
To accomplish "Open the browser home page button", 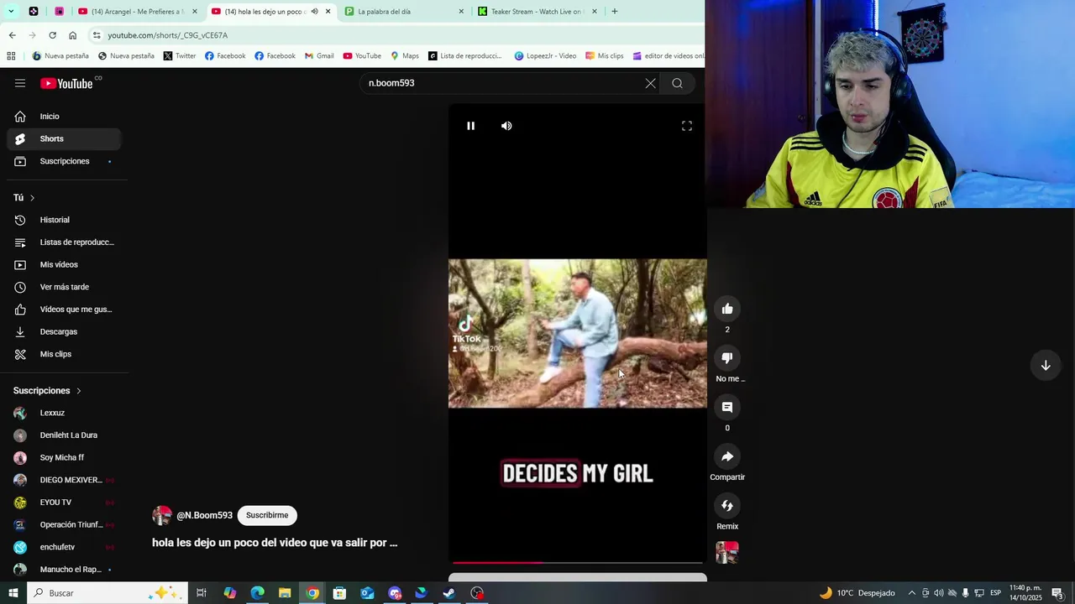I will click(x=72, y=35).
